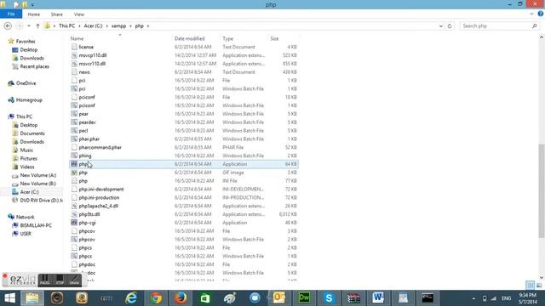
Task: Select Music under This PC
Action: (26, 150)
